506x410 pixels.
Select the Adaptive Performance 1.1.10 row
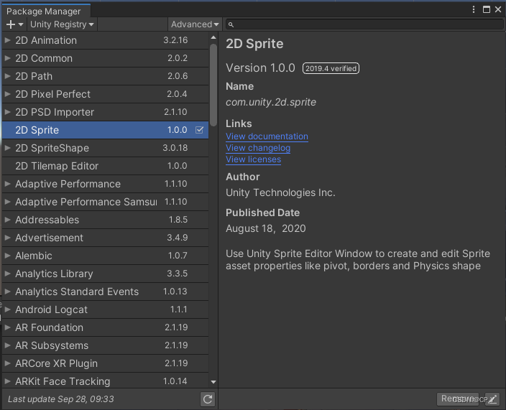105,184
